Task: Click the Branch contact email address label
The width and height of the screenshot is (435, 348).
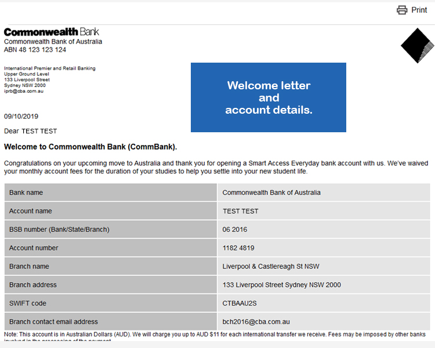Action: [x=53, y=322]
